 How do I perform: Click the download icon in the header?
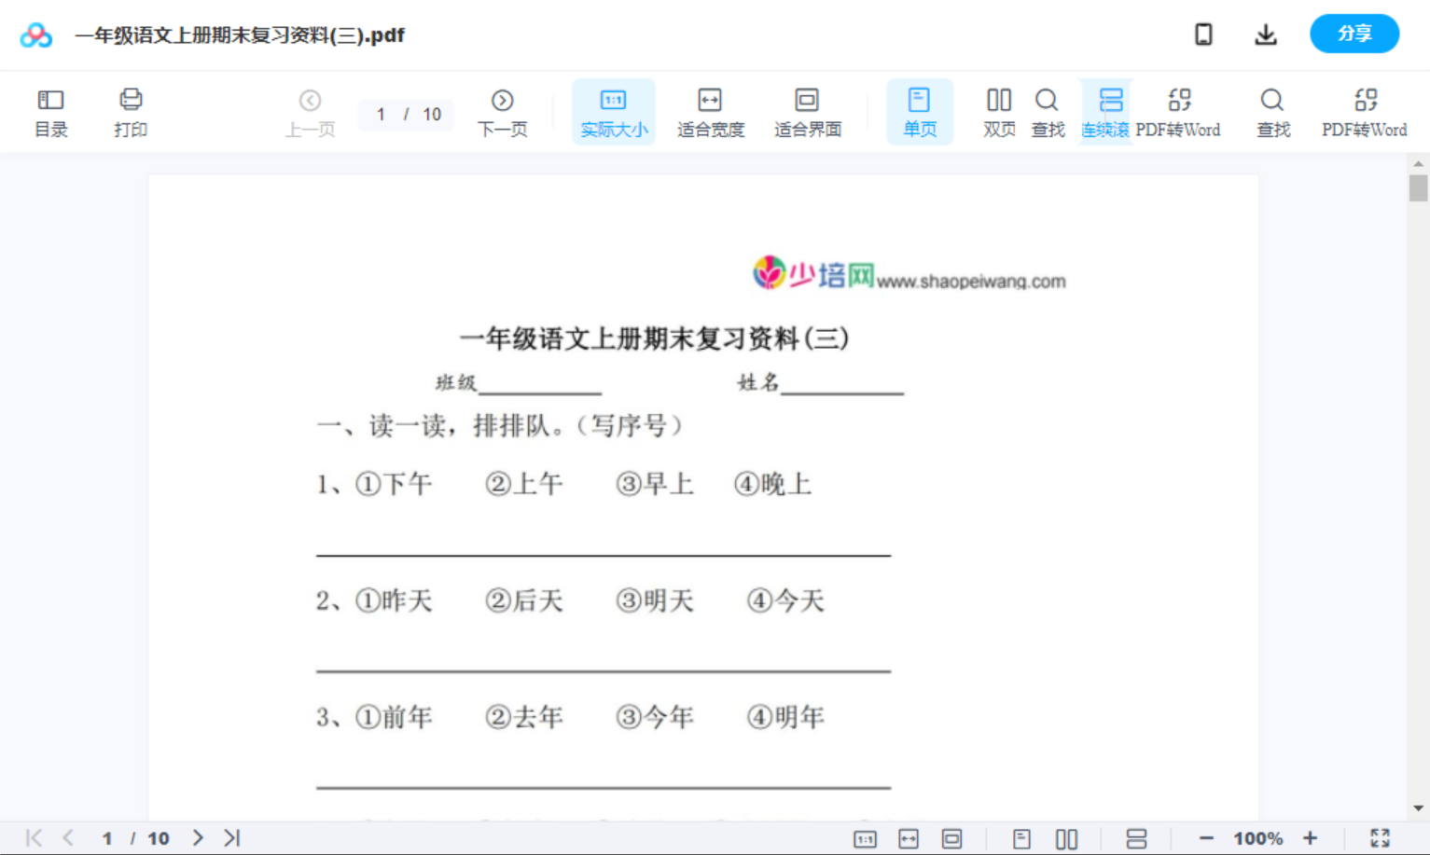(1265, 34)
